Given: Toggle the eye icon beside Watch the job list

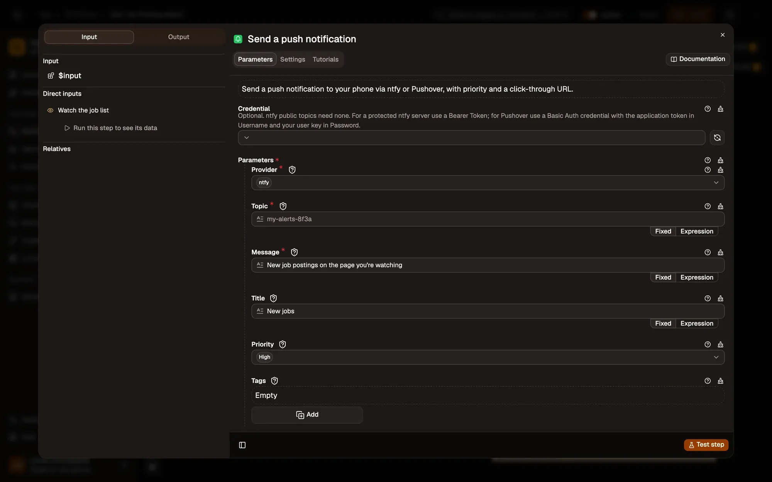Looking at the screenshot, I should click(50, 110).
